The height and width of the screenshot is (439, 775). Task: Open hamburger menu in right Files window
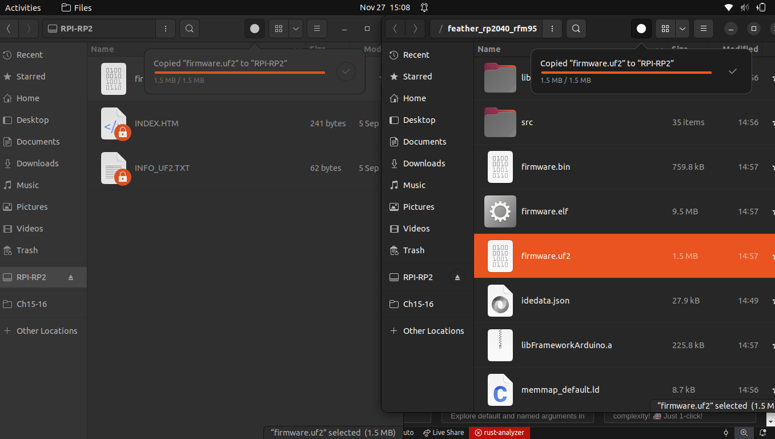(704, 29)
